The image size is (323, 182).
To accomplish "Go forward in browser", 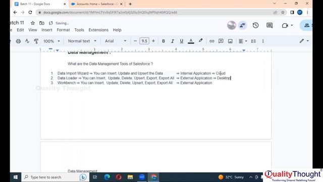I will tap(23, 12).
